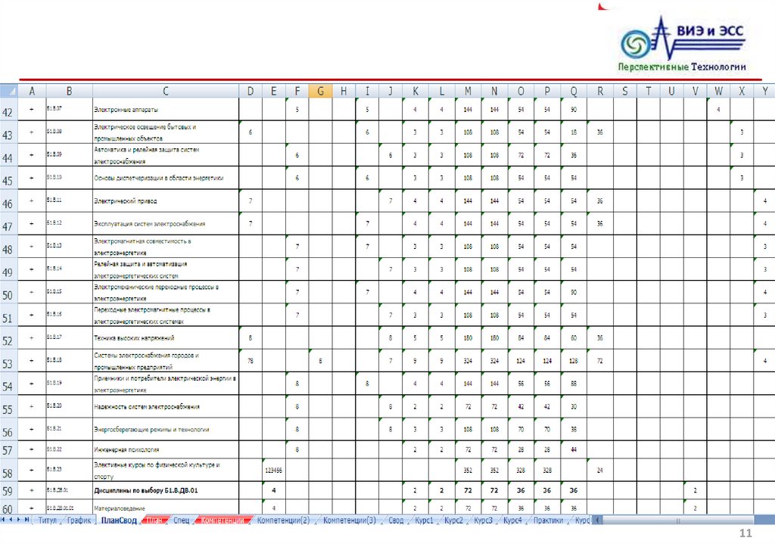Select row 42 header
This screenshot has width=775, height=544.
8,110
